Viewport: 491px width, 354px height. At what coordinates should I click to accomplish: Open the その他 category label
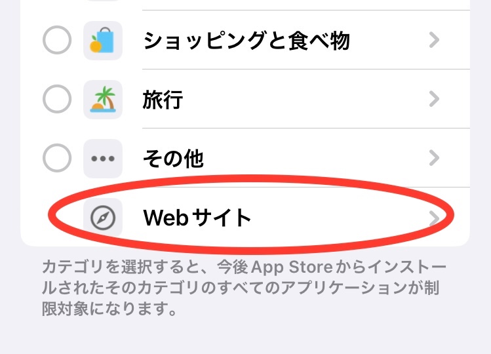pos(173,158)
